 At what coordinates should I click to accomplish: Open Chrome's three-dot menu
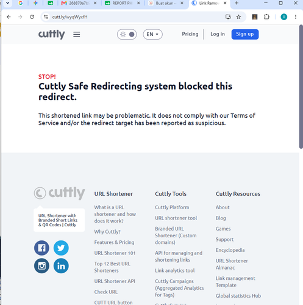(x=296, y=17)
